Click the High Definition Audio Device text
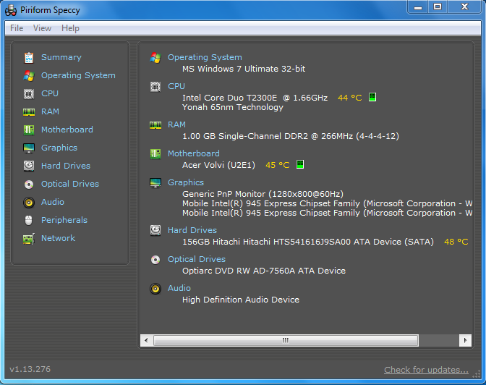Image resolution: width=486 pixels, height=385 pixels. [241, 300]
